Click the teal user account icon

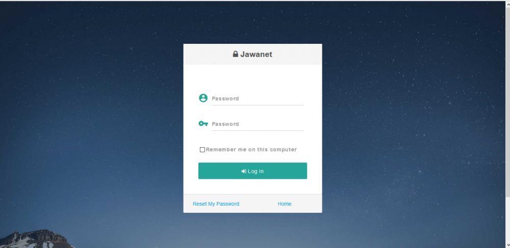pos(203,98)
